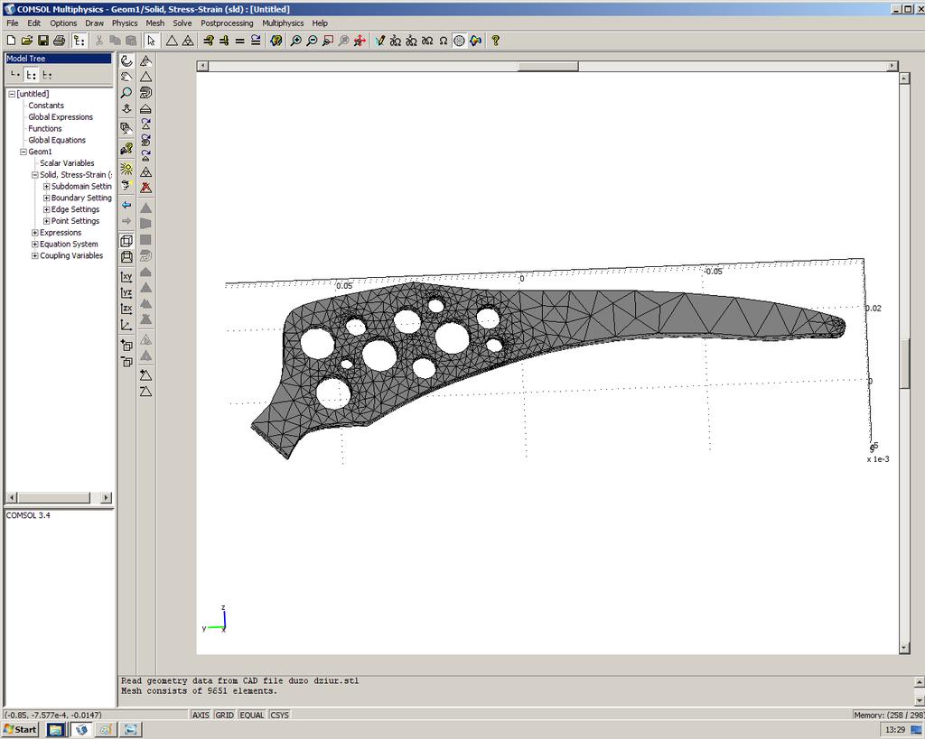This screenshot has width=925, height=739.
Task: Collapse the Geom1 tree node
Action: click(23, 152)
